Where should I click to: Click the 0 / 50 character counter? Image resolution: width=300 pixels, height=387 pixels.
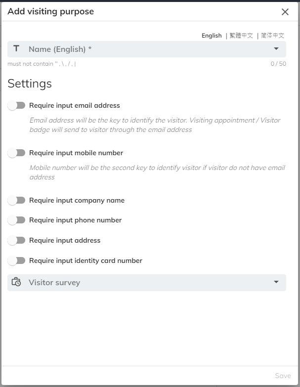pyautogui.click(x=278, y=64)
